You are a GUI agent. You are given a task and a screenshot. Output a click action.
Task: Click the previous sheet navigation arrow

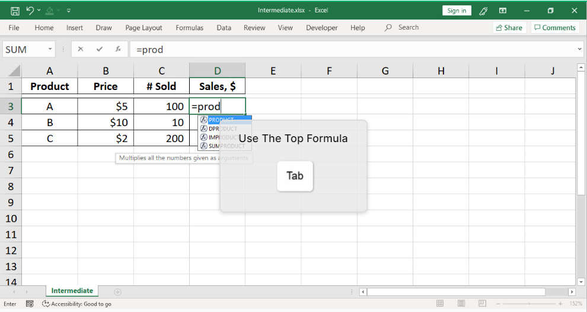(14, 292)
